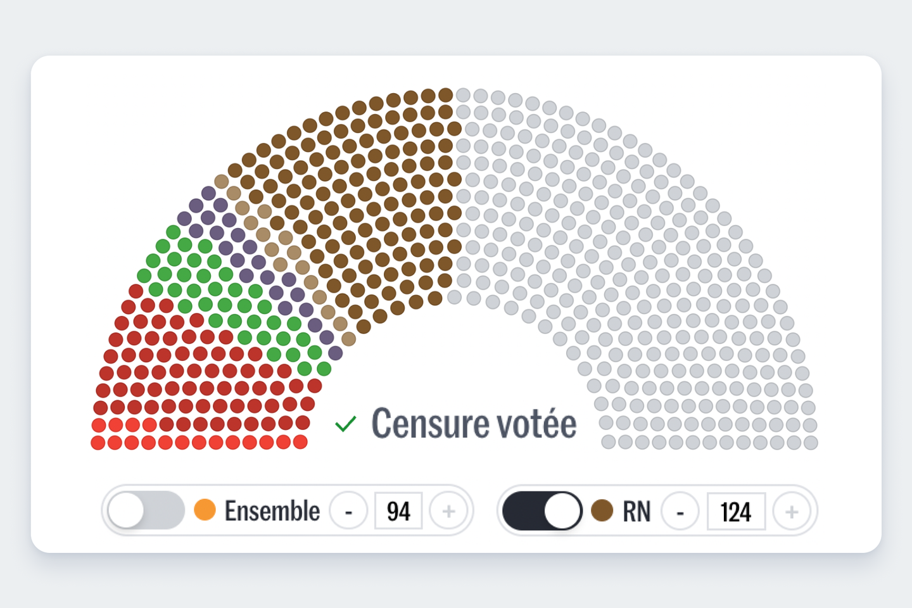912x608 pixels.
Task: Click the Ensemble party label
Action: [x=272, y=510]
